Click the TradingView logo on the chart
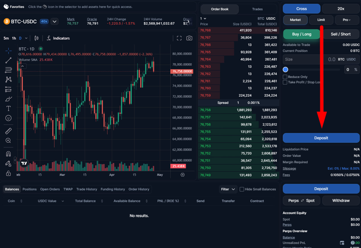Image resolution: width=361 pixels, height=248 pixels. point(24,163)
